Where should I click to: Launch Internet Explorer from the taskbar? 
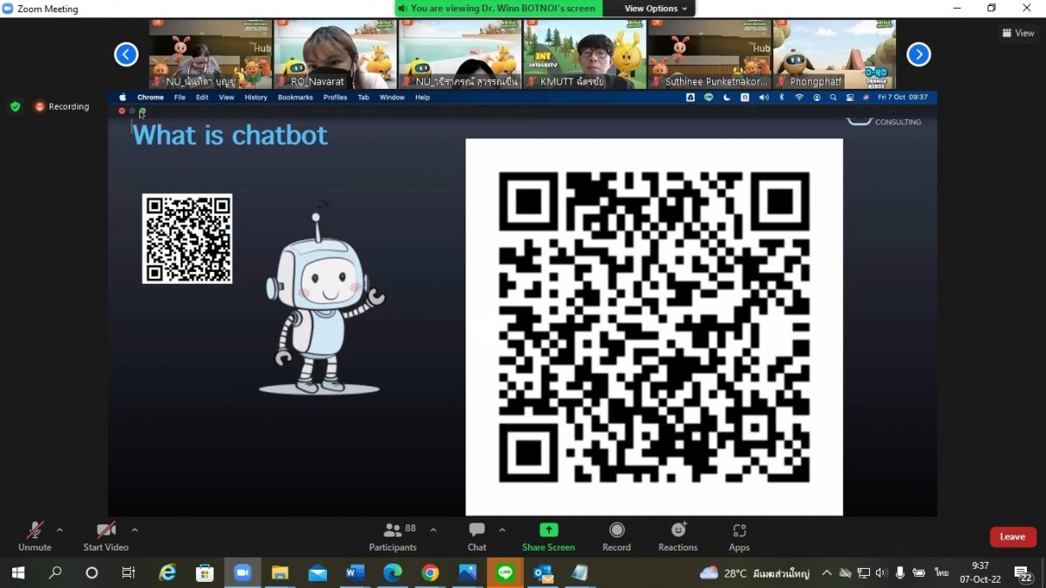(167, 572)
